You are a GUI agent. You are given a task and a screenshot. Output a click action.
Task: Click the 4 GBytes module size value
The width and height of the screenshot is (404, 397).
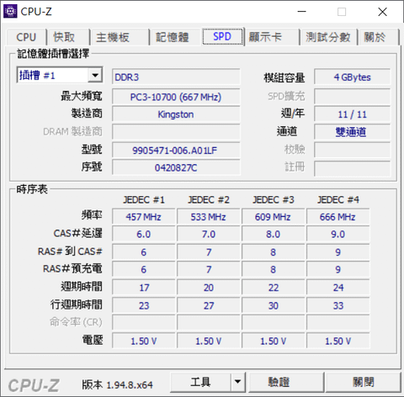pyautogui.click(x=352, y=77)
